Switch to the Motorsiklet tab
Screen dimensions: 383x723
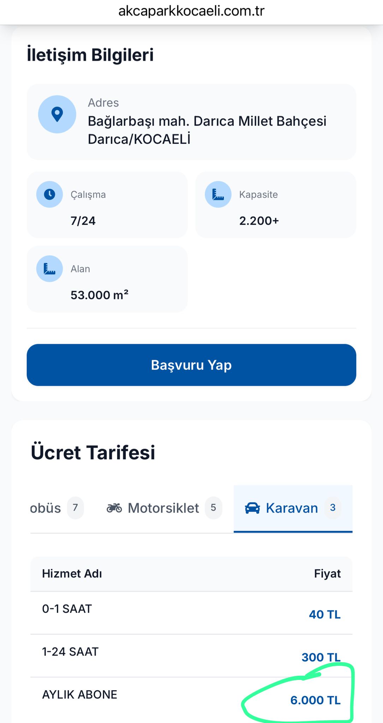click(x=163, y=508)
